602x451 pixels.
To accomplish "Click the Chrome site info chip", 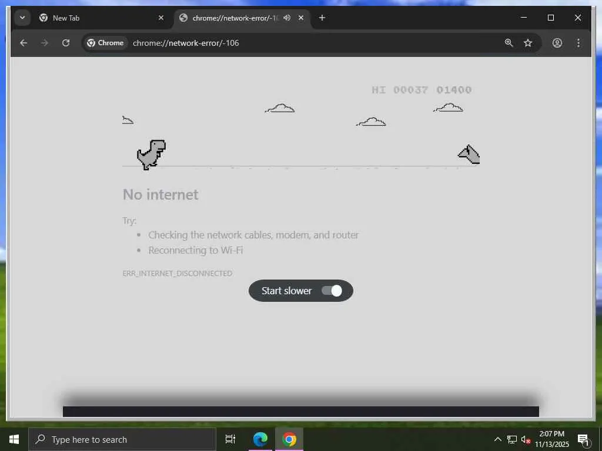I will point(105,43).
